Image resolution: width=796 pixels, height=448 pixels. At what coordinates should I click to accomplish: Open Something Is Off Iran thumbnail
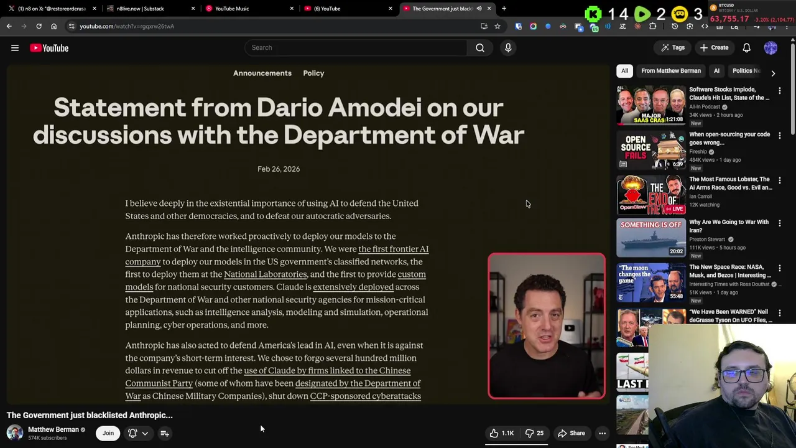[650, 238]
